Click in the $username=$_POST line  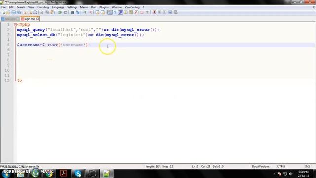[x=52, y=45]
